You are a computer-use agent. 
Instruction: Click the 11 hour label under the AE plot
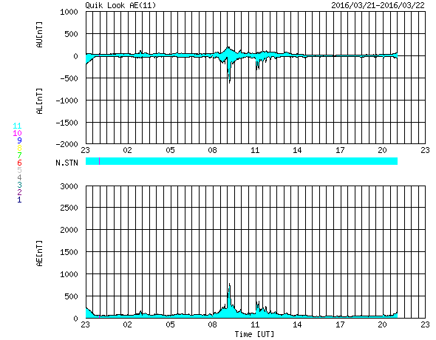(255, 324)
